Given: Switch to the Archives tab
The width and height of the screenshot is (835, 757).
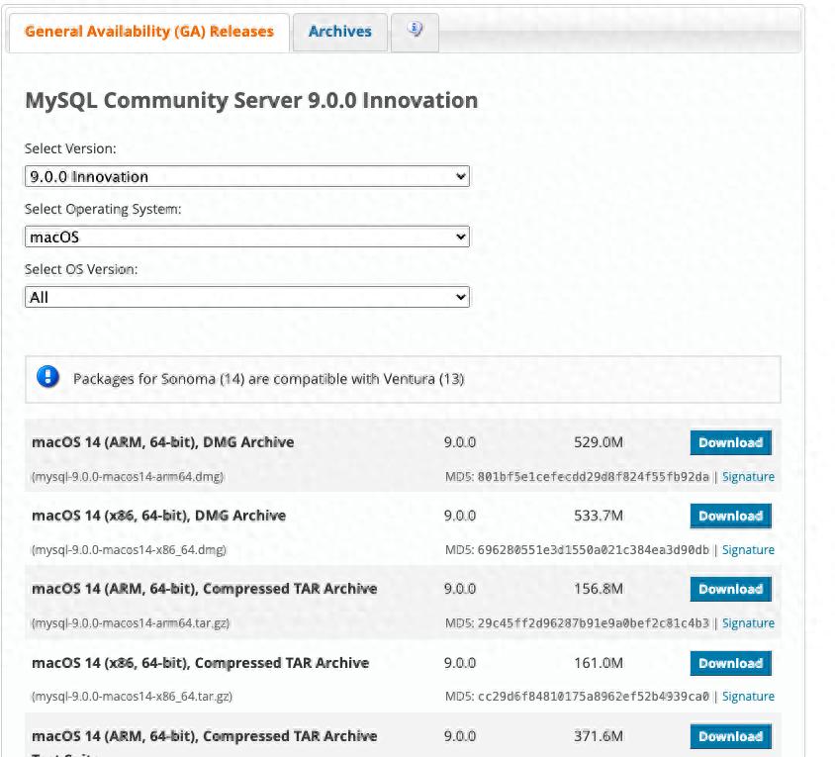Looking at the screenshot, I should [340, 31].
